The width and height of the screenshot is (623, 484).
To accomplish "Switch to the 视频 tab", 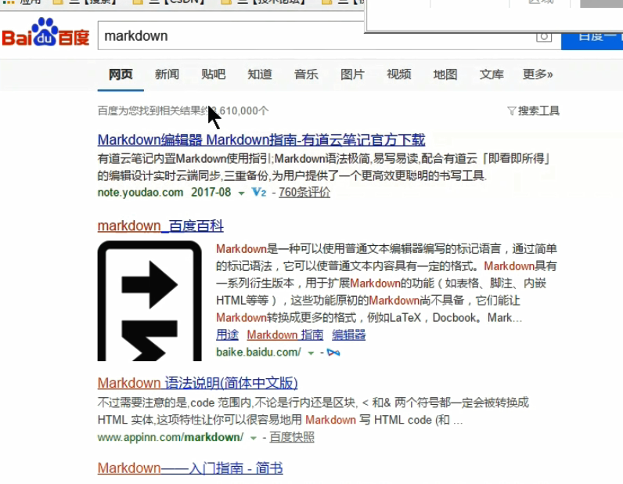I will (399, 74).
